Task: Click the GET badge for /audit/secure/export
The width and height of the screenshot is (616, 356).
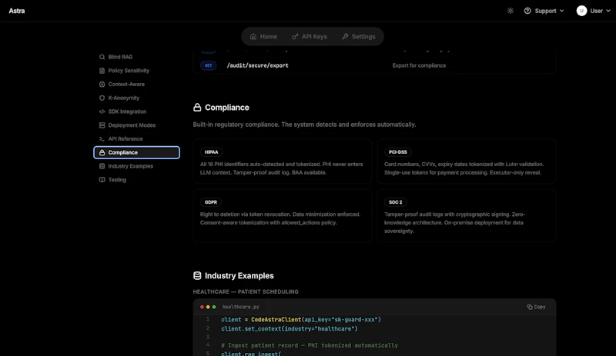Action: (208, 65)
